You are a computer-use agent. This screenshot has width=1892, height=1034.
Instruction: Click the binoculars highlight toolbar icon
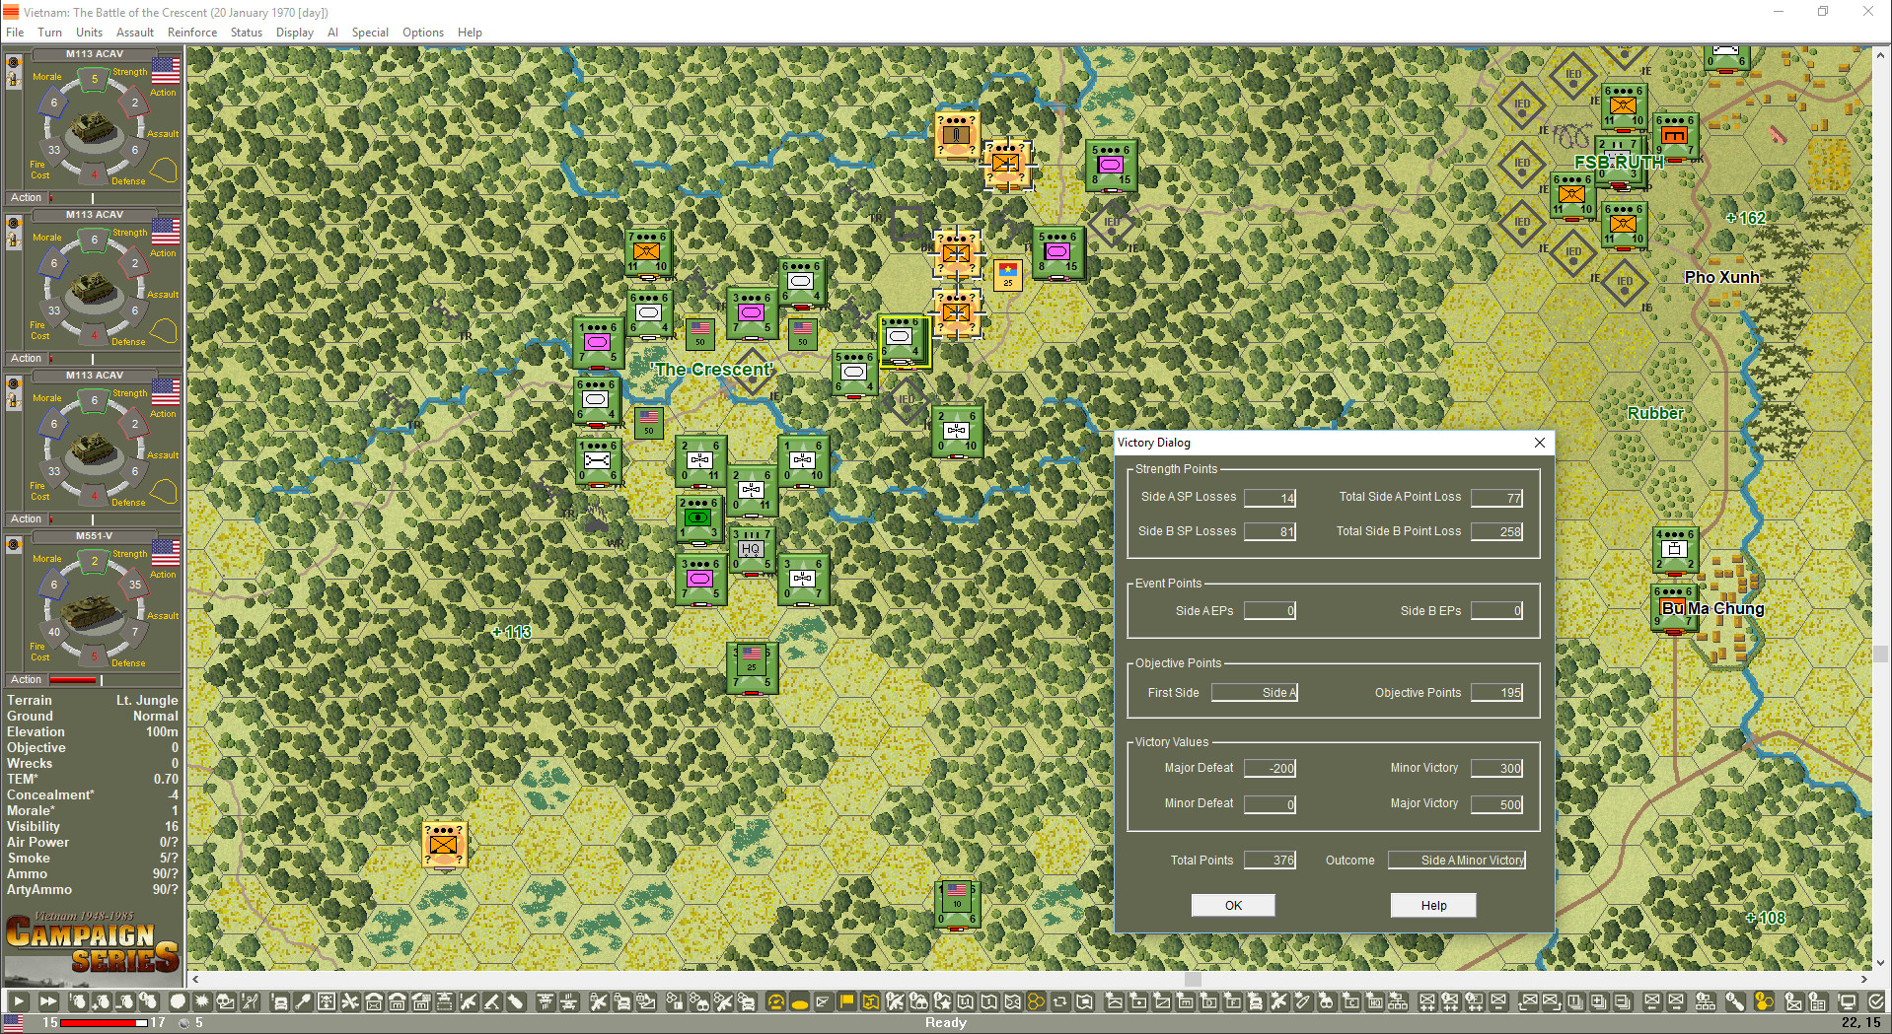point(1327,1001)
